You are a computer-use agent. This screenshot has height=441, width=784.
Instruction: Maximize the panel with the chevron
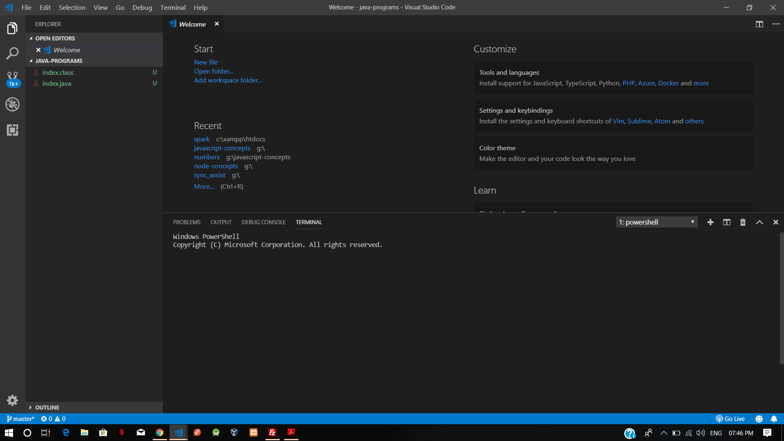pyautogui.click(x=759, y=222)
